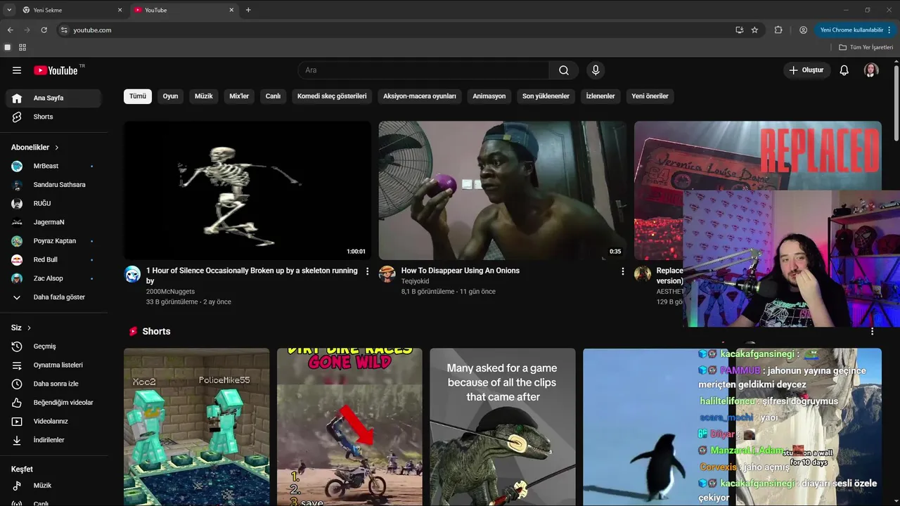Open Chrome tab search dropdown

9,10
